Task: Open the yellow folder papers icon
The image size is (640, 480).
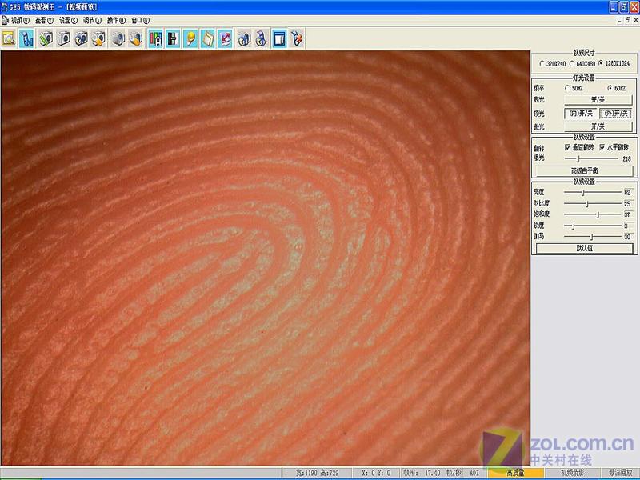Action: point(208,38)
